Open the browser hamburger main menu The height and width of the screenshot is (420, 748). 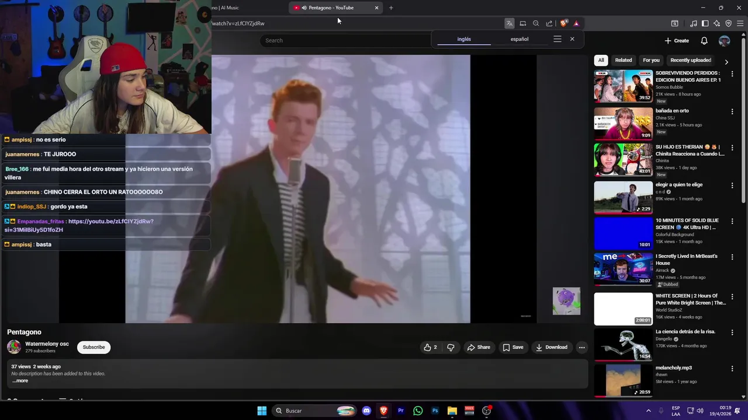[740, 23]
